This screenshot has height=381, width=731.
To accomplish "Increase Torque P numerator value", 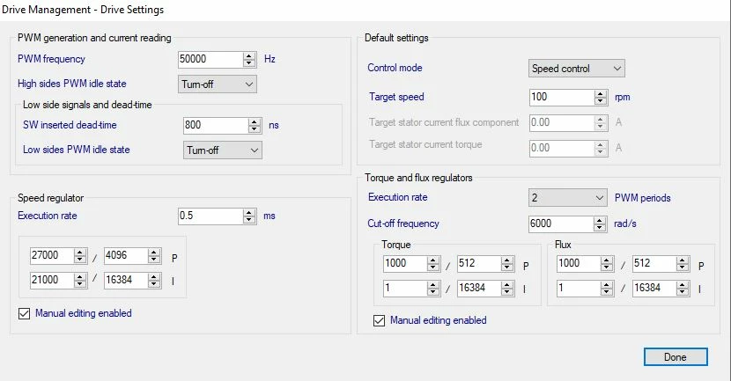I will 433,260.
